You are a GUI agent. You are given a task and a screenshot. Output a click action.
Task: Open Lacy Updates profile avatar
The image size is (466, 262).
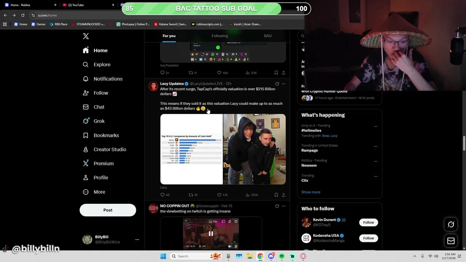coord(153,86)
